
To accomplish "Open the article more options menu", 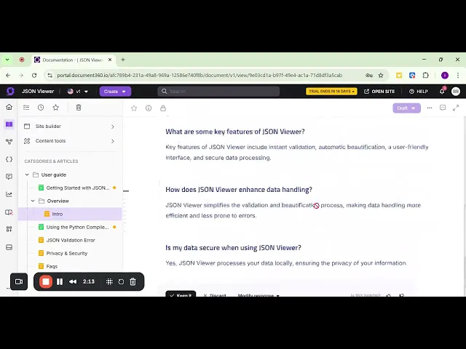I will point(430,108).
